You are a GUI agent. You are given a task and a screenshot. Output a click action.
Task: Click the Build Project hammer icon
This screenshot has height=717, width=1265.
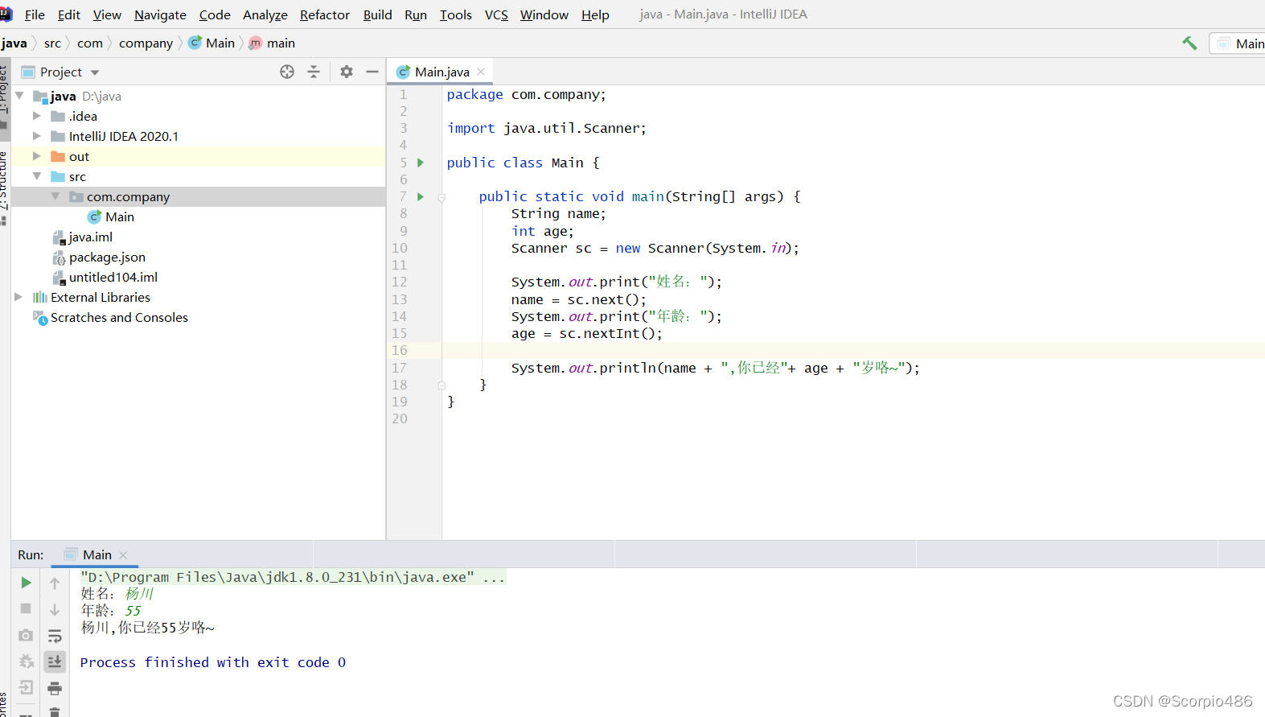coord(1189,43)
